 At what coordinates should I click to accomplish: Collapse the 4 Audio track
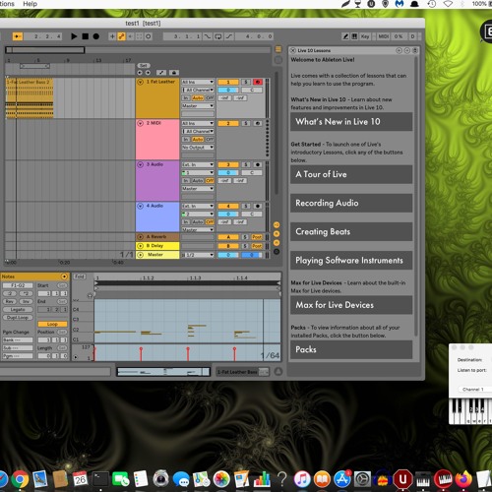click(x=140, y=206)
